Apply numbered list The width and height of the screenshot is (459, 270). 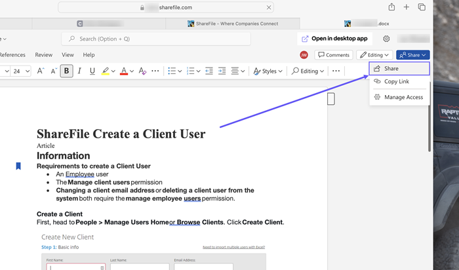pos(191,71)
